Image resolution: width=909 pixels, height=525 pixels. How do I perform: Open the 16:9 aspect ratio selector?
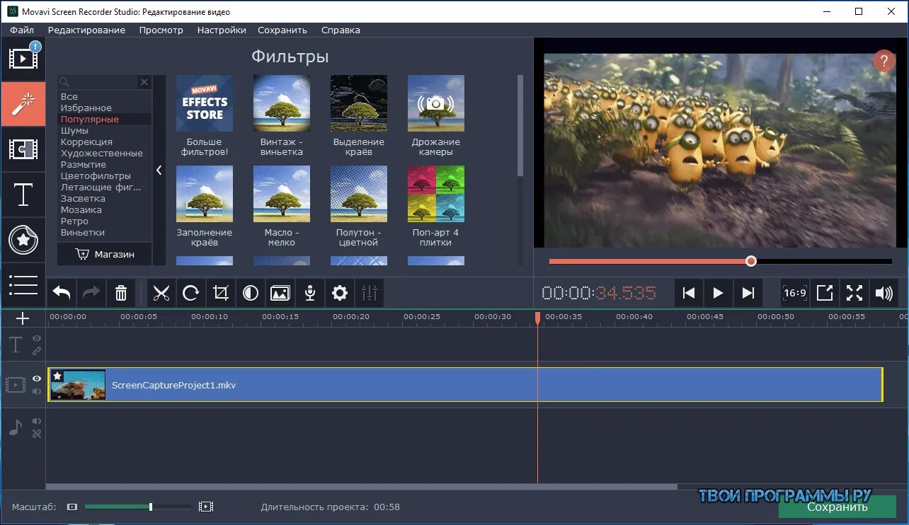point(794,293)
